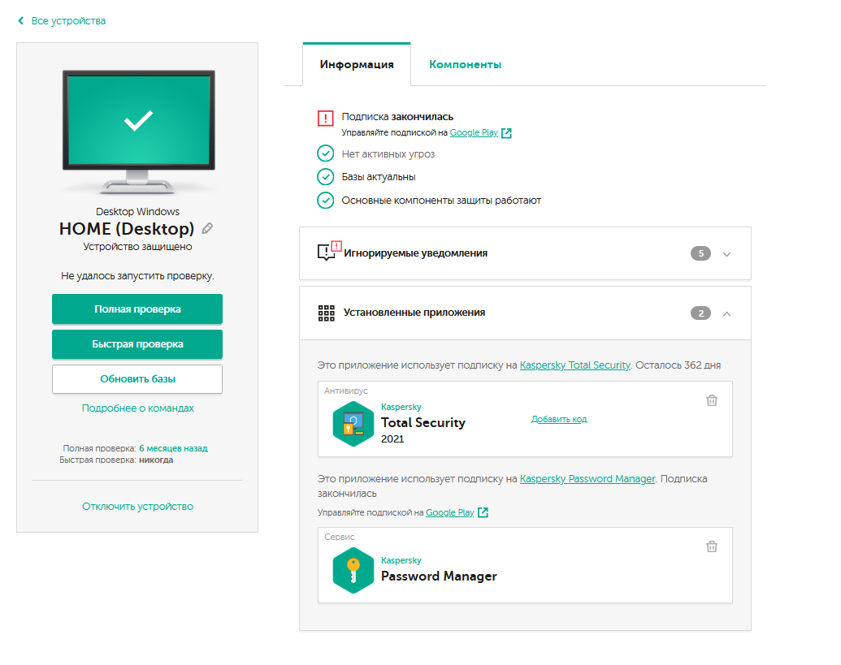Click Отключить устройство link
The height and width of the screenshot is (665, 841).
pyautogui.click(x=137, y=507)
